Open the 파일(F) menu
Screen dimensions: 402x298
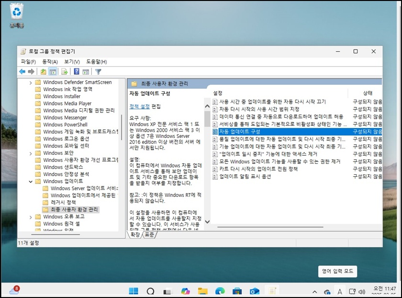[x=28, y=62]
